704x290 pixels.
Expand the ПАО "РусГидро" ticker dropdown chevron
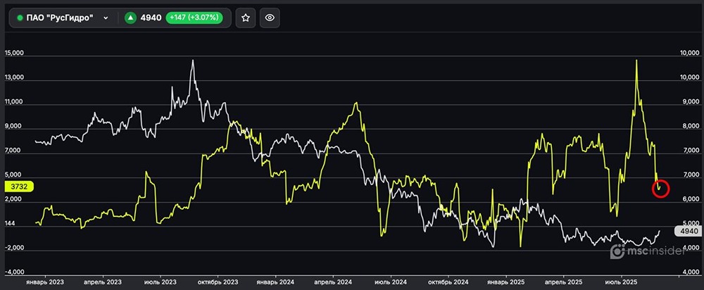pyautogui.click(x=106, y=18)
